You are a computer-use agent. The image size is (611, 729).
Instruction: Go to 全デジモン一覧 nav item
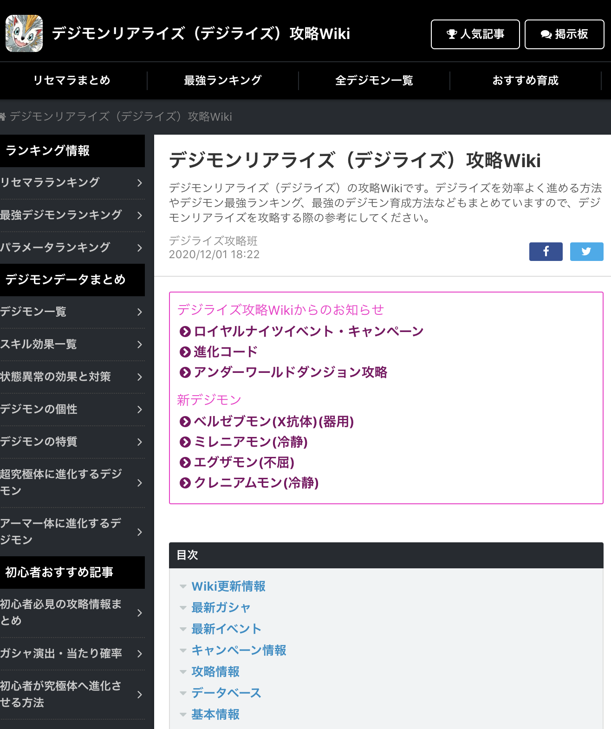point(374,80)
